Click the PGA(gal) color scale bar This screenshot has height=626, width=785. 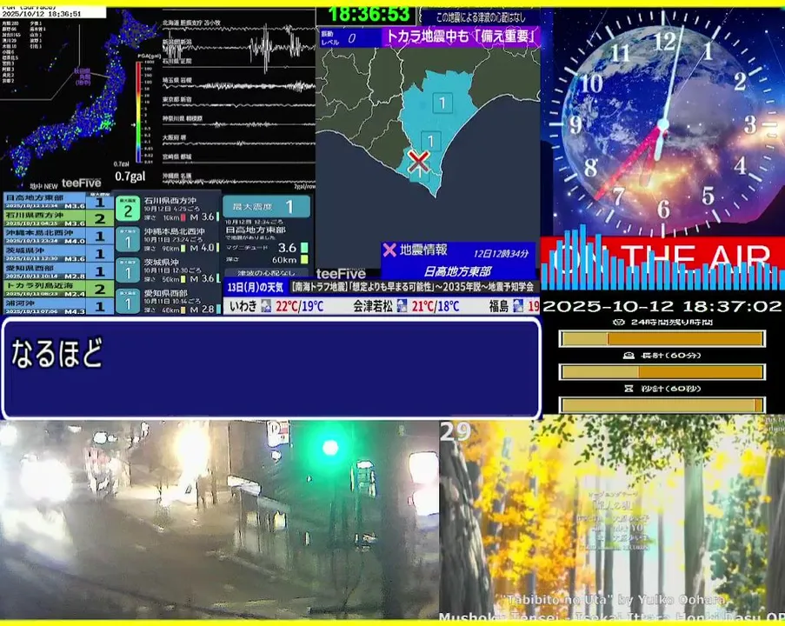(138, 112)
